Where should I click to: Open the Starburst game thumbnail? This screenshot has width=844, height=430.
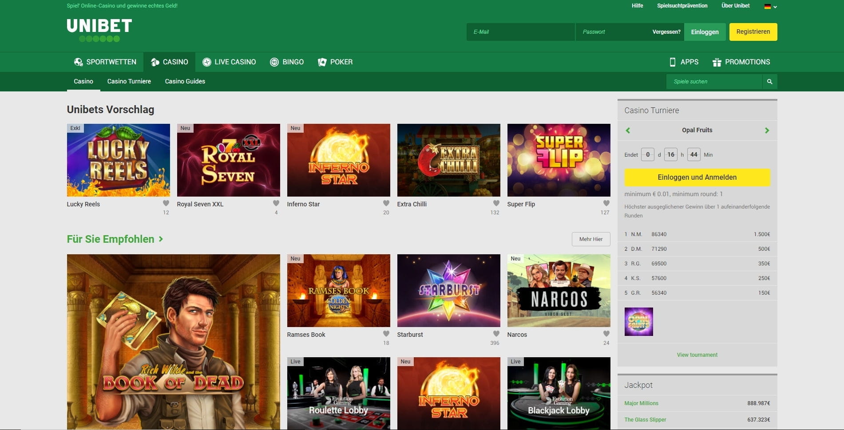pyautogui.click(x=449, y=291)
